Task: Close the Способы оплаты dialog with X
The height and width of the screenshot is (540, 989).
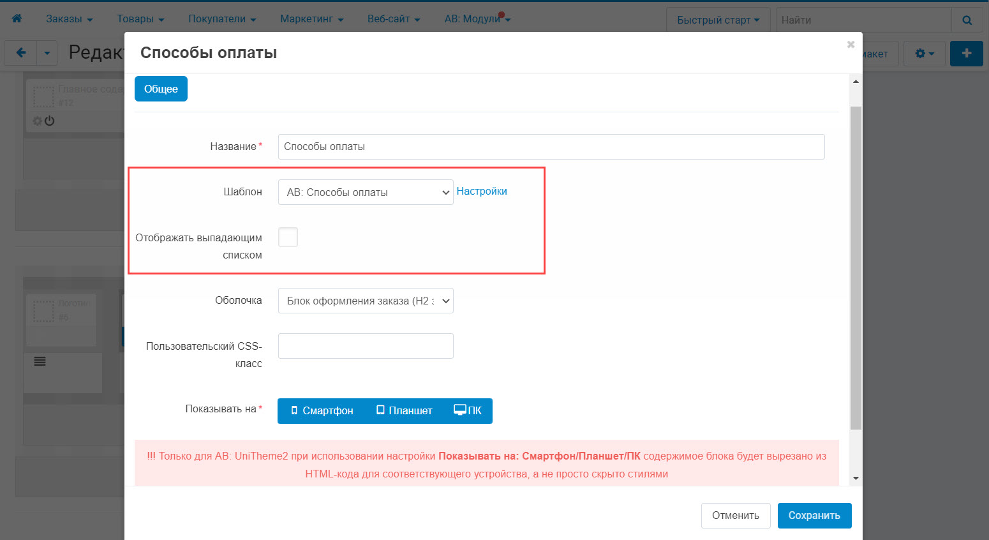Action: click(850, 45)
